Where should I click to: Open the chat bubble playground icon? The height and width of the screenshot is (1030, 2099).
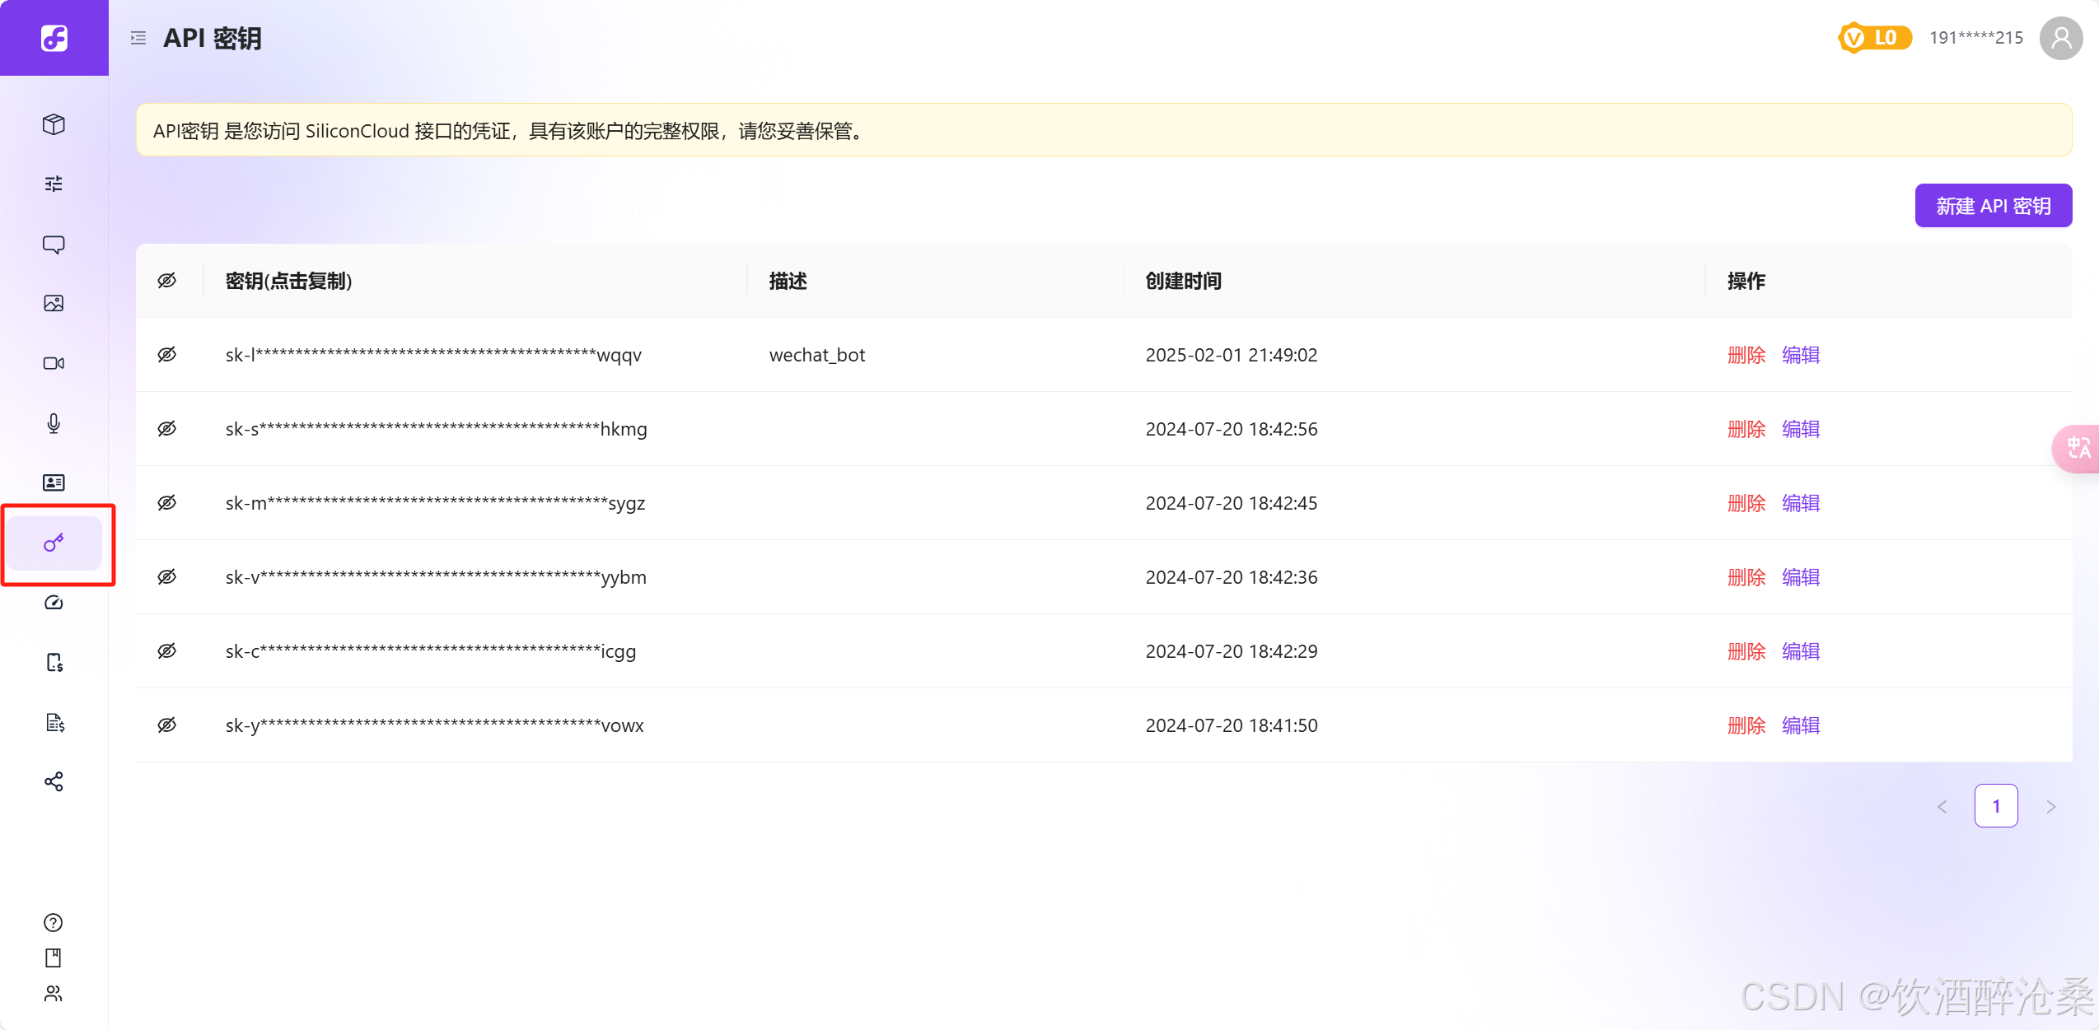(x=54, y=245)
